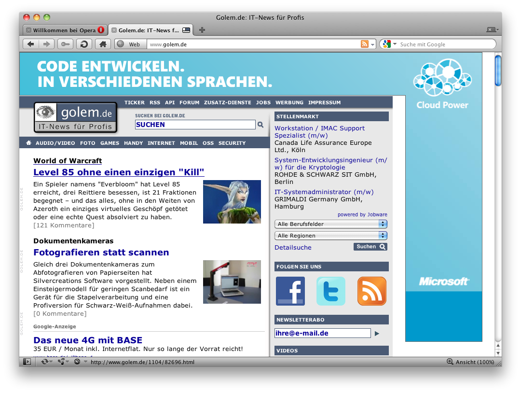Go to the Opera home page button
Screen dimensions: 521x393
point(102,44)
